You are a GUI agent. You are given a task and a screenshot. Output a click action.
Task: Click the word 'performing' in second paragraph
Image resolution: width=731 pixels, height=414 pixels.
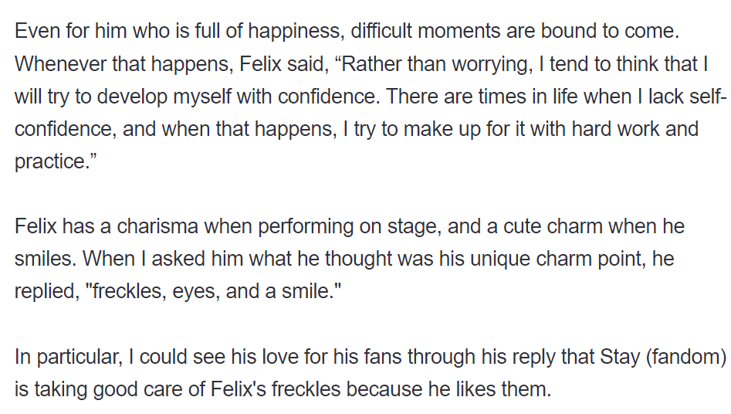[306, 227]
